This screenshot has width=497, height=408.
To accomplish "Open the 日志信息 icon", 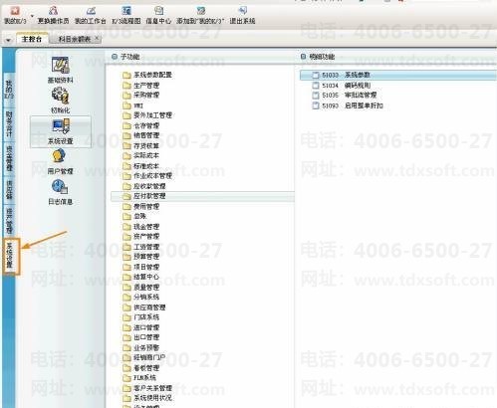I will (x=60, y=192).
